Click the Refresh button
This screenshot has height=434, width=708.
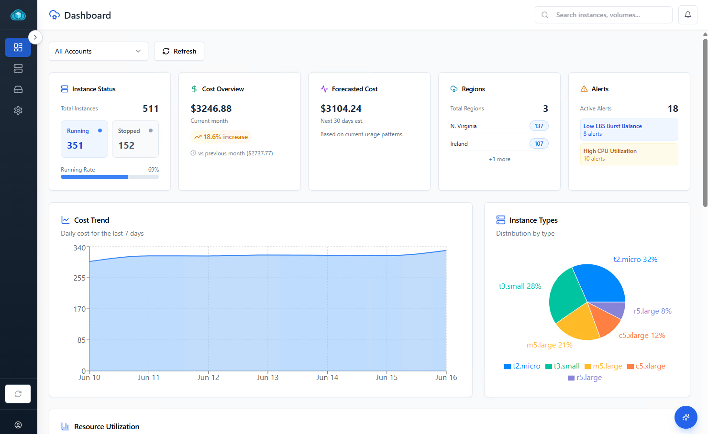[179, 51]
